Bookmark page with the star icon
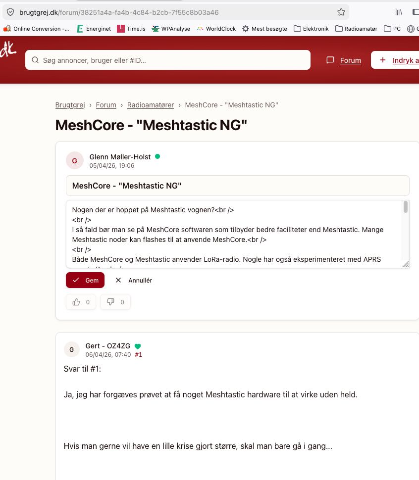Image resolution: width=419 pixels, height=480 pixels. pos(341,12)
